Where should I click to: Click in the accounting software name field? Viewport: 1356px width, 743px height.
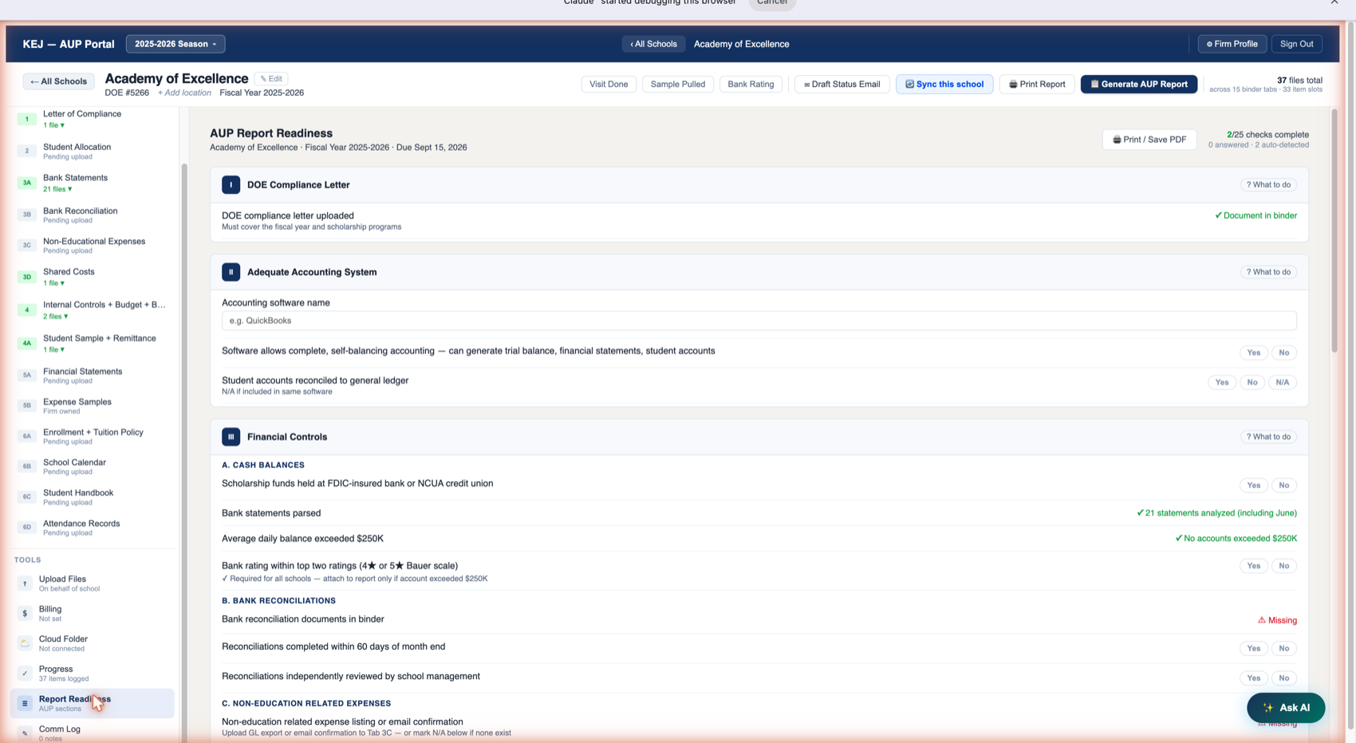[759, 321]
